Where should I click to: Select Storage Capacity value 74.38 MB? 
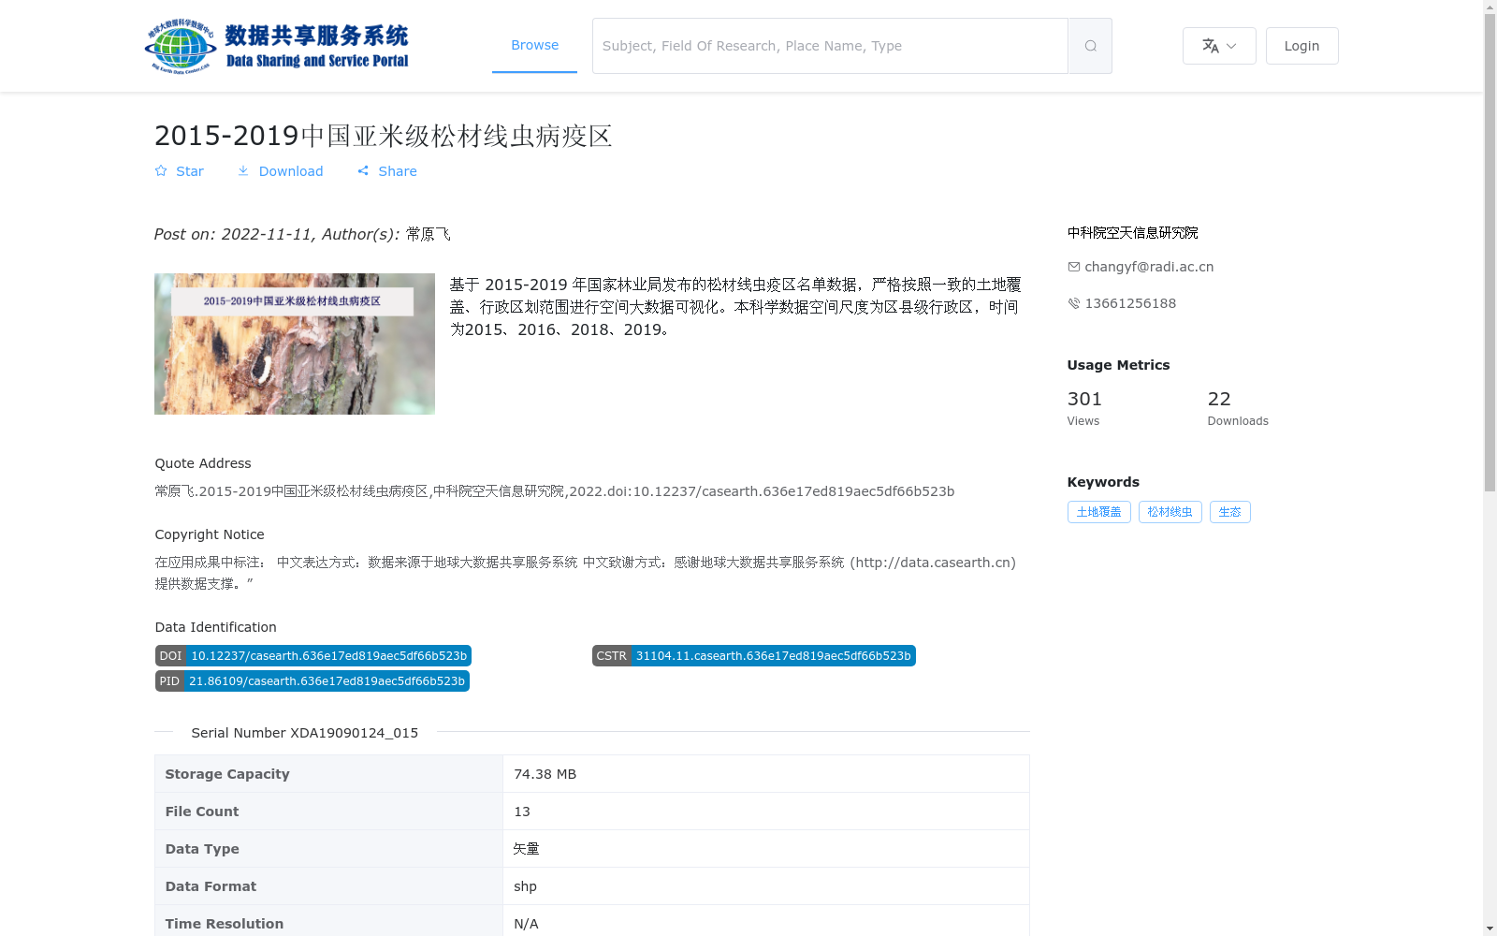point(545,774)
